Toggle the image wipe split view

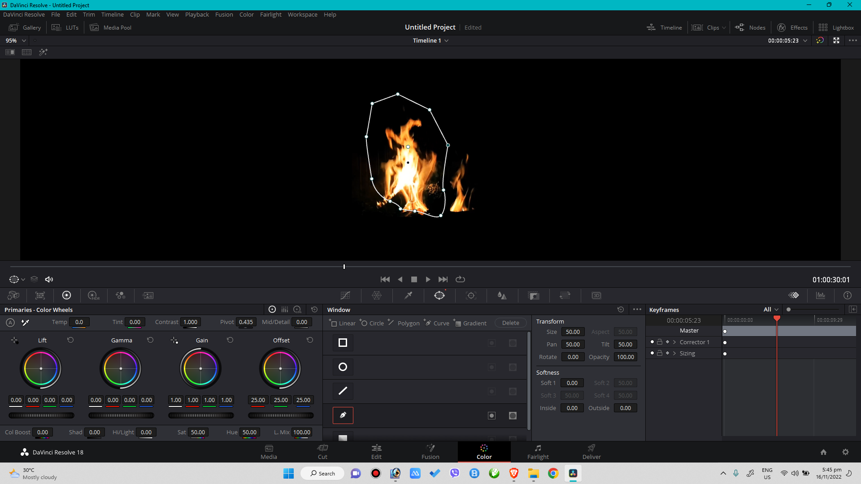click(x=10, y=52)
